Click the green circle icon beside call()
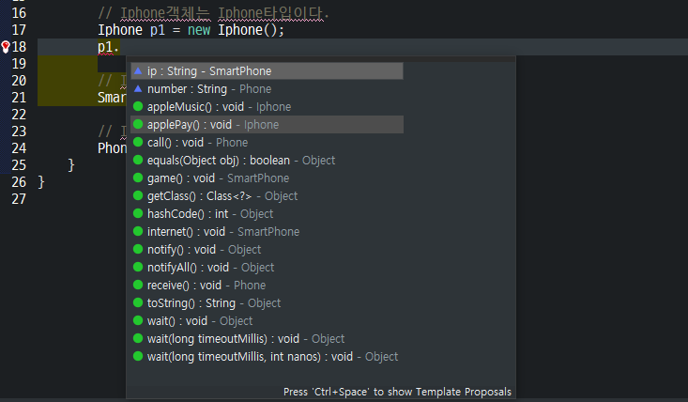The height and width of the screenshot is (402, 688). pos(138,142)
